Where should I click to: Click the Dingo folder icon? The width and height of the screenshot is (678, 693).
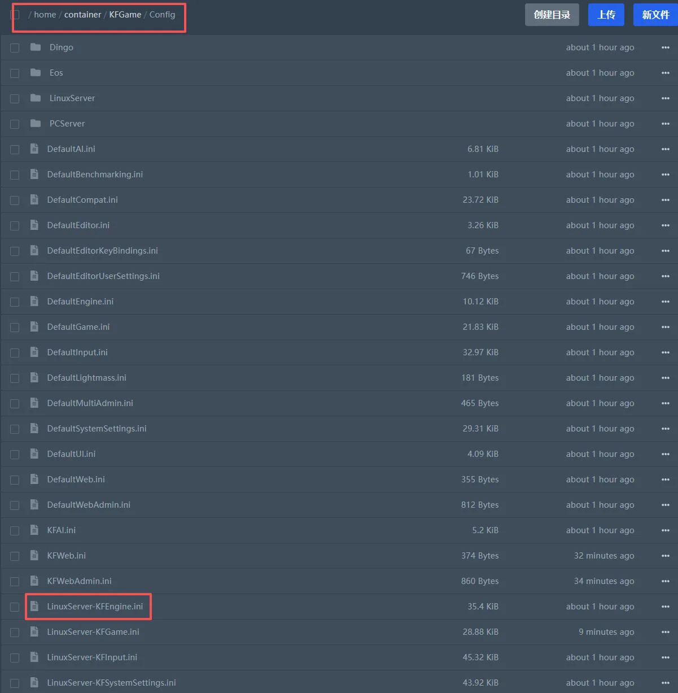[x=36, y=47]
